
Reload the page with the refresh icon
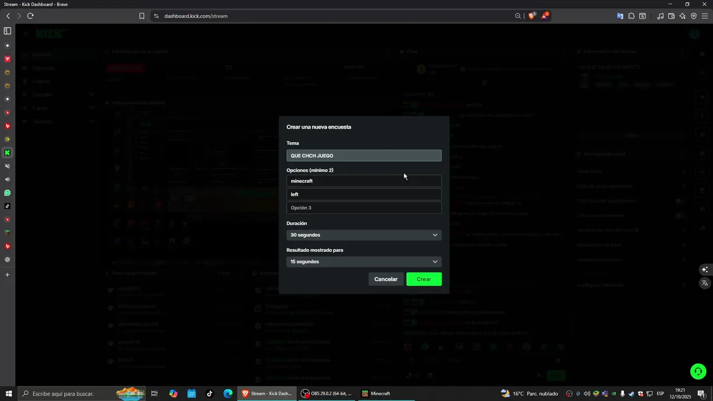pos(30,16)
